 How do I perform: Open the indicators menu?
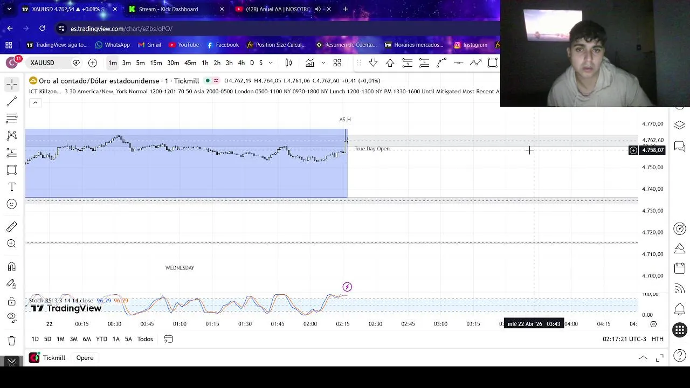coord(310,63)
